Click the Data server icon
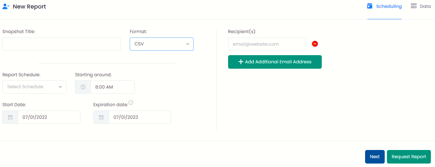Screen dimensions: 435x167 (x=413, y=6)
